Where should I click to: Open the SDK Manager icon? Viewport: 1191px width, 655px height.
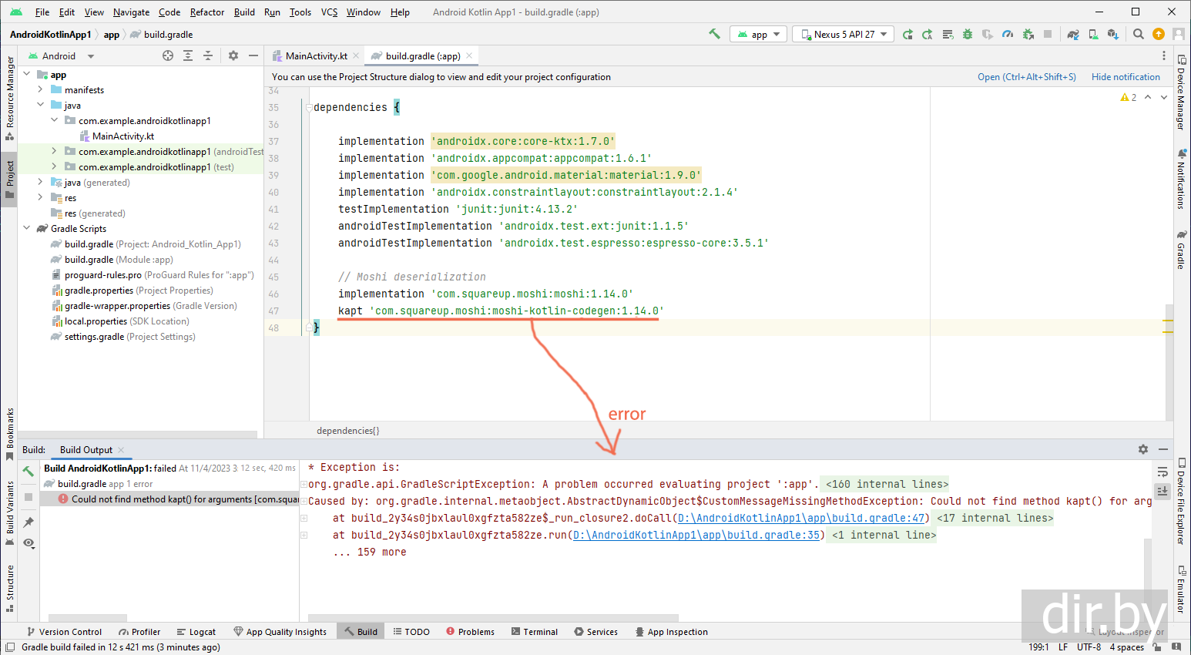coord(1112,35)
